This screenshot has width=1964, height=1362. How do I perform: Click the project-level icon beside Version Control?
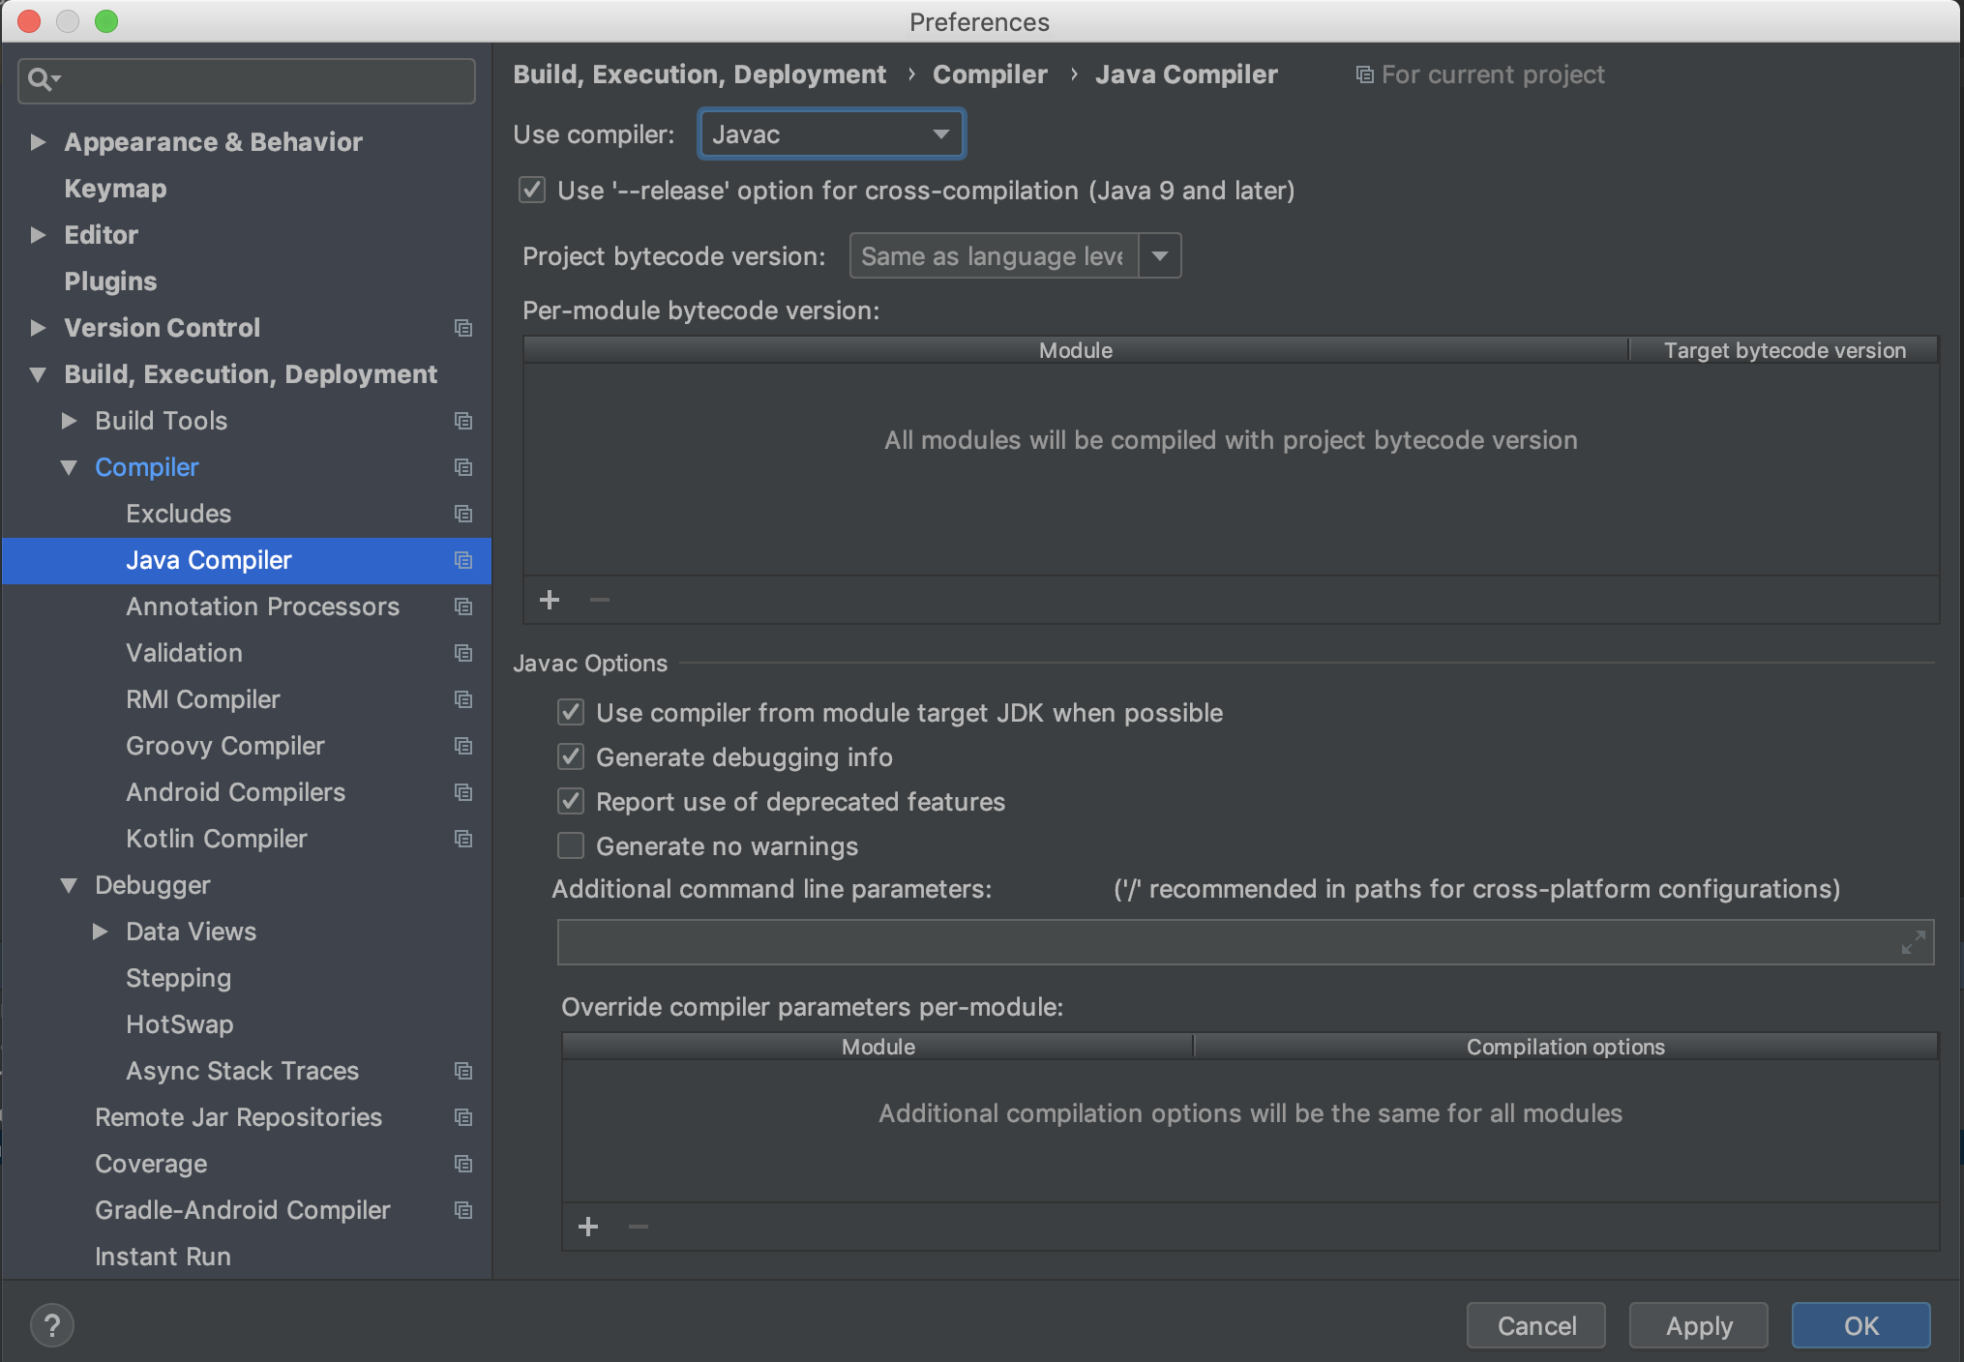(463, 328)
